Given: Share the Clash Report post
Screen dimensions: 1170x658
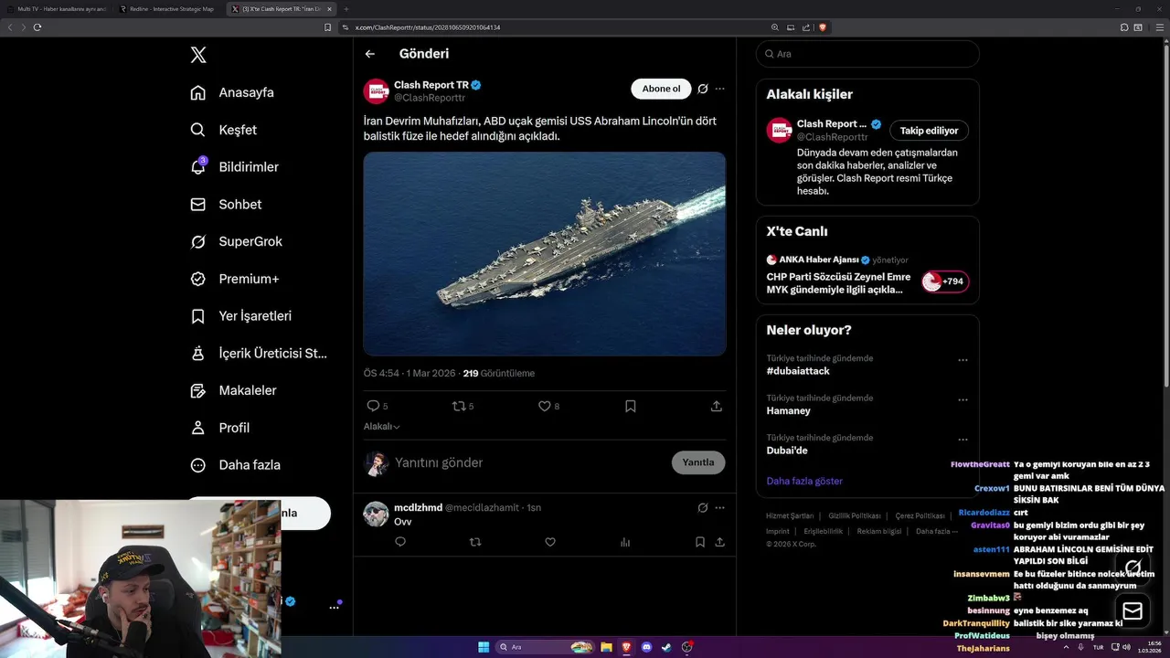Looking at the screenshot, I should pyautogui.click(x=717, y=406).
